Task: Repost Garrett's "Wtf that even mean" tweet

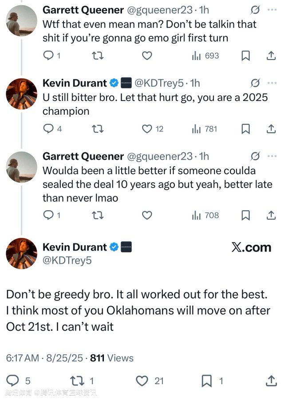Action: tap(98, 56)
